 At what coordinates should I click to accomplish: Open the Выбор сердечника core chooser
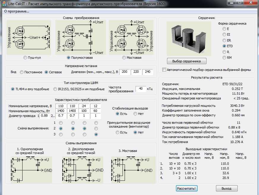tap(187, 61)
